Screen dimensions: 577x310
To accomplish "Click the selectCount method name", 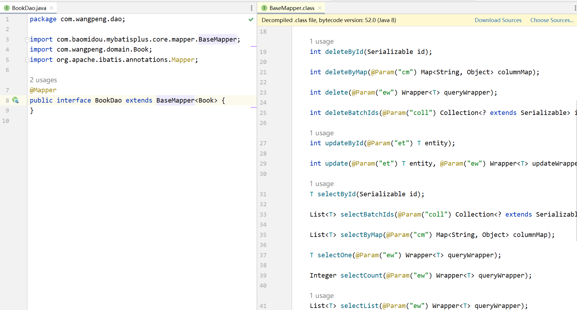I will tap(361, 276).
